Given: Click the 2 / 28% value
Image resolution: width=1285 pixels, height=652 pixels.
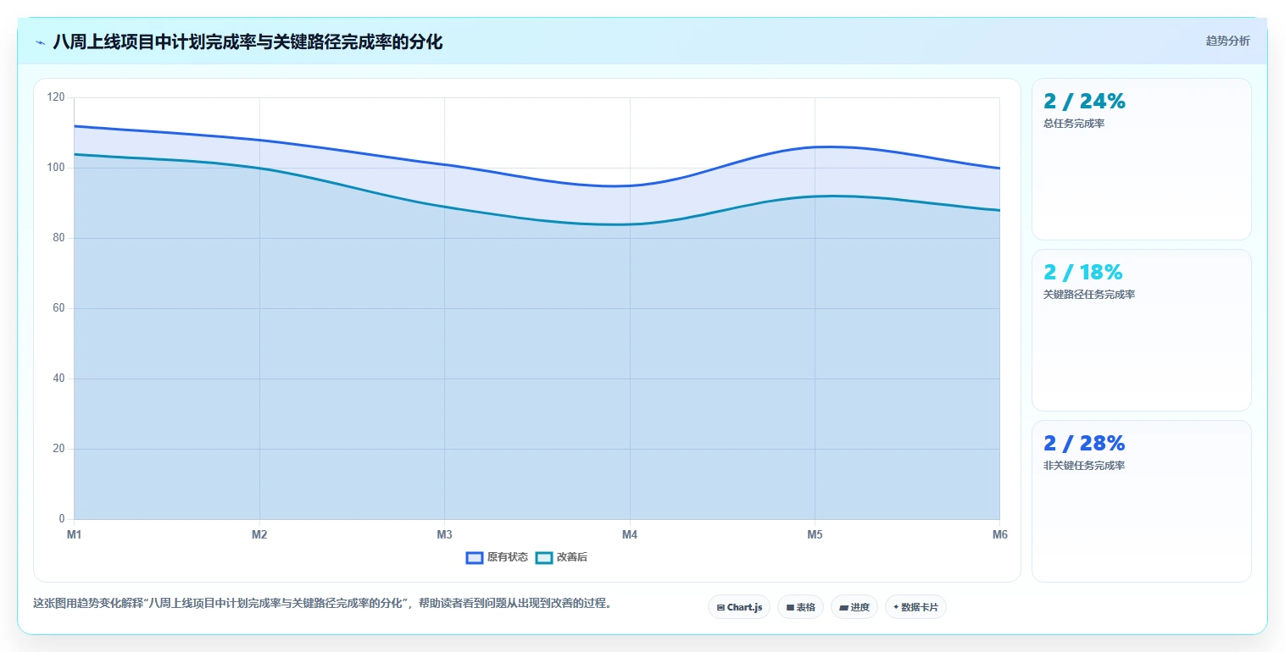Looking at the screenshot, I should pos(1084,444).
